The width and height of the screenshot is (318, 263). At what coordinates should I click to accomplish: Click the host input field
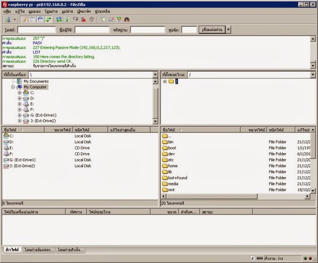click(36, 30)
